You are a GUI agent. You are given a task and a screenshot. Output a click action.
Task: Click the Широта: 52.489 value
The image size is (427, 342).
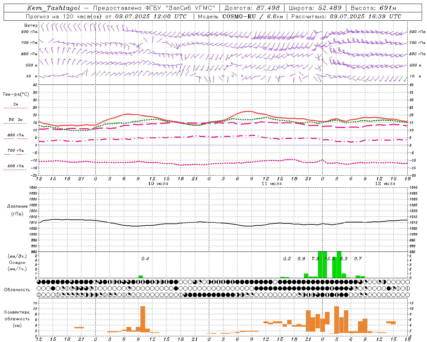315,8
